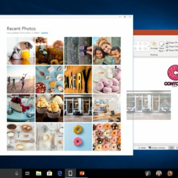Click Shape Effects in PowerPoint ribbon
Image resolution: width=178 pixels, height=178 pixels.
pos(172,50)
